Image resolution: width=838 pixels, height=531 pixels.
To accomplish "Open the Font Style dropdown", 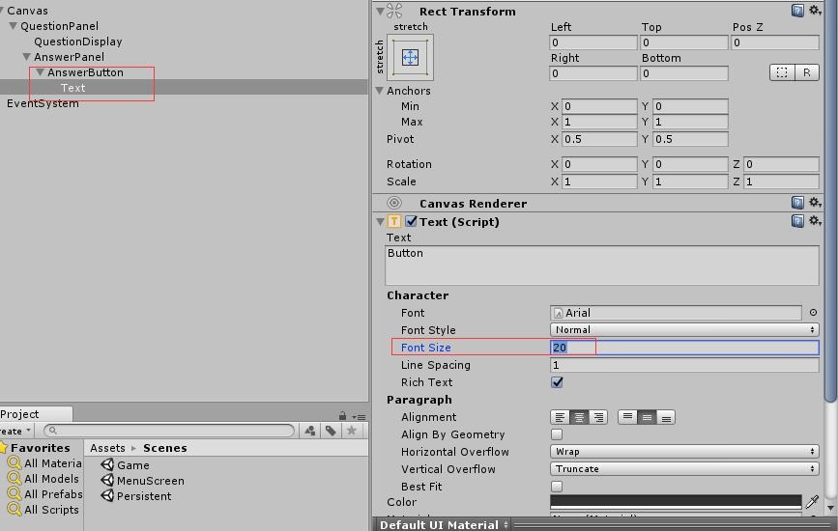I will pos(684,330).
